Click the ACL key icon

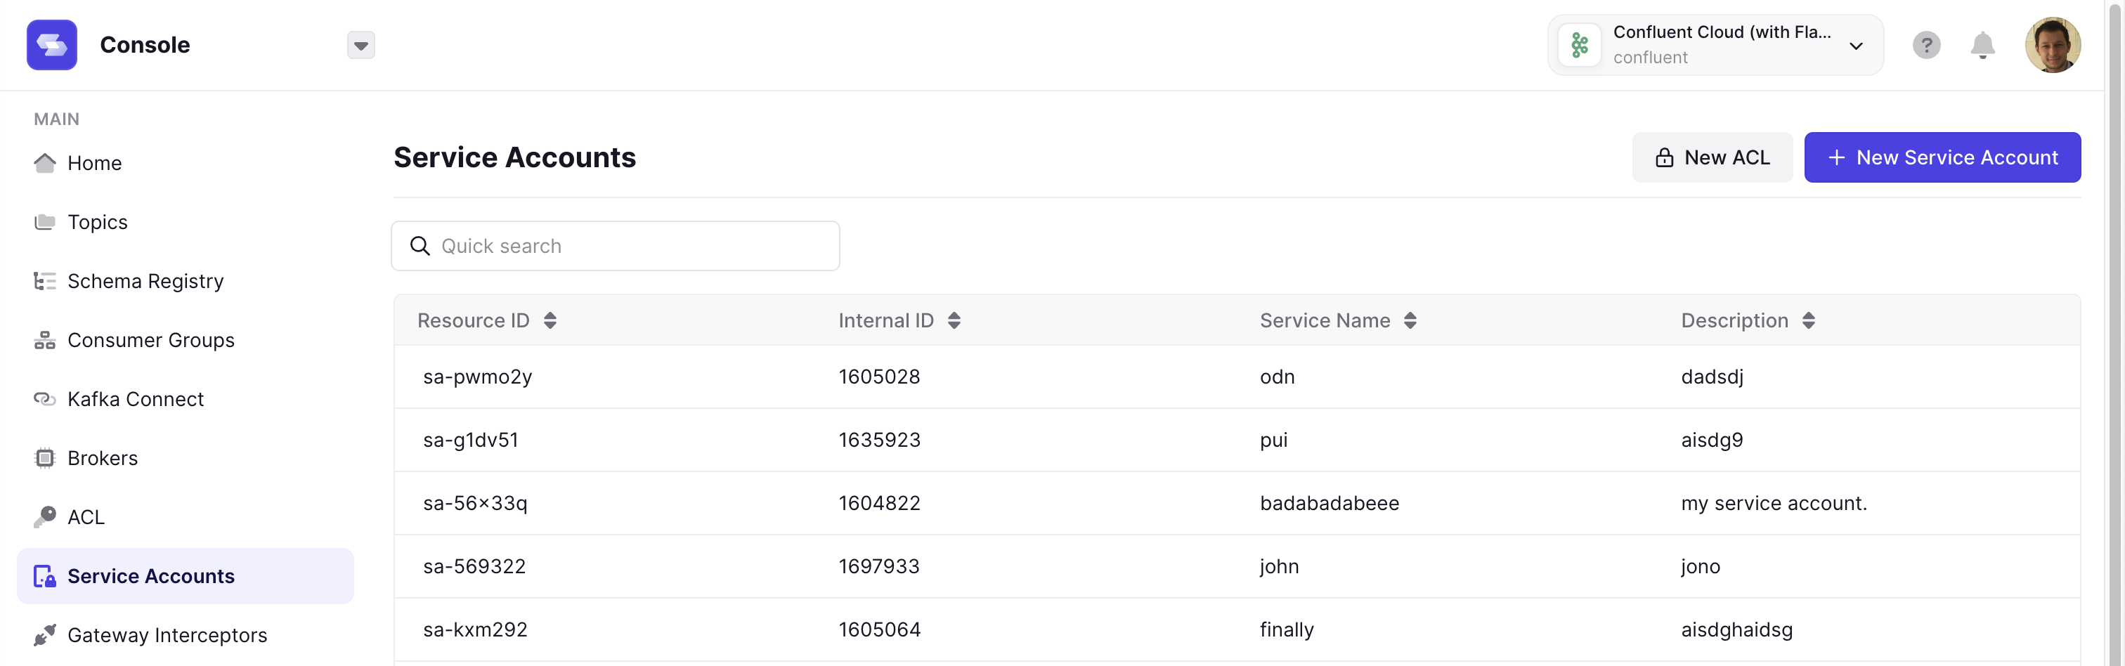pyautogui.click(x=44, y=517)
